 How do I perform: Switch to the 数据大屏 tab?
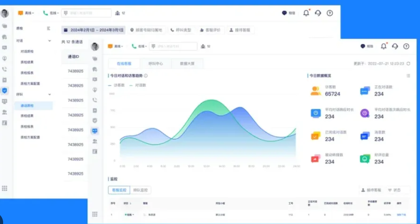(x=187, y=64)
